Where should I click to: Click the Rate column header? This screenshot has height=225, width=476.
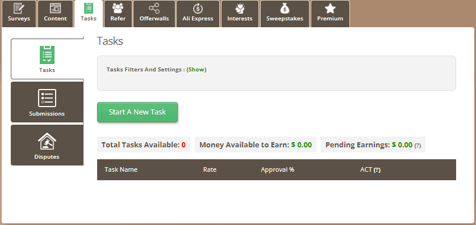tap(210, 169)
